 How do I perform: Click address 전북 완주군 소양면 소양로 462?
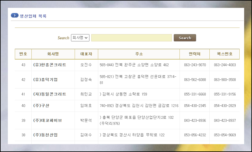[x=142, y=65]
